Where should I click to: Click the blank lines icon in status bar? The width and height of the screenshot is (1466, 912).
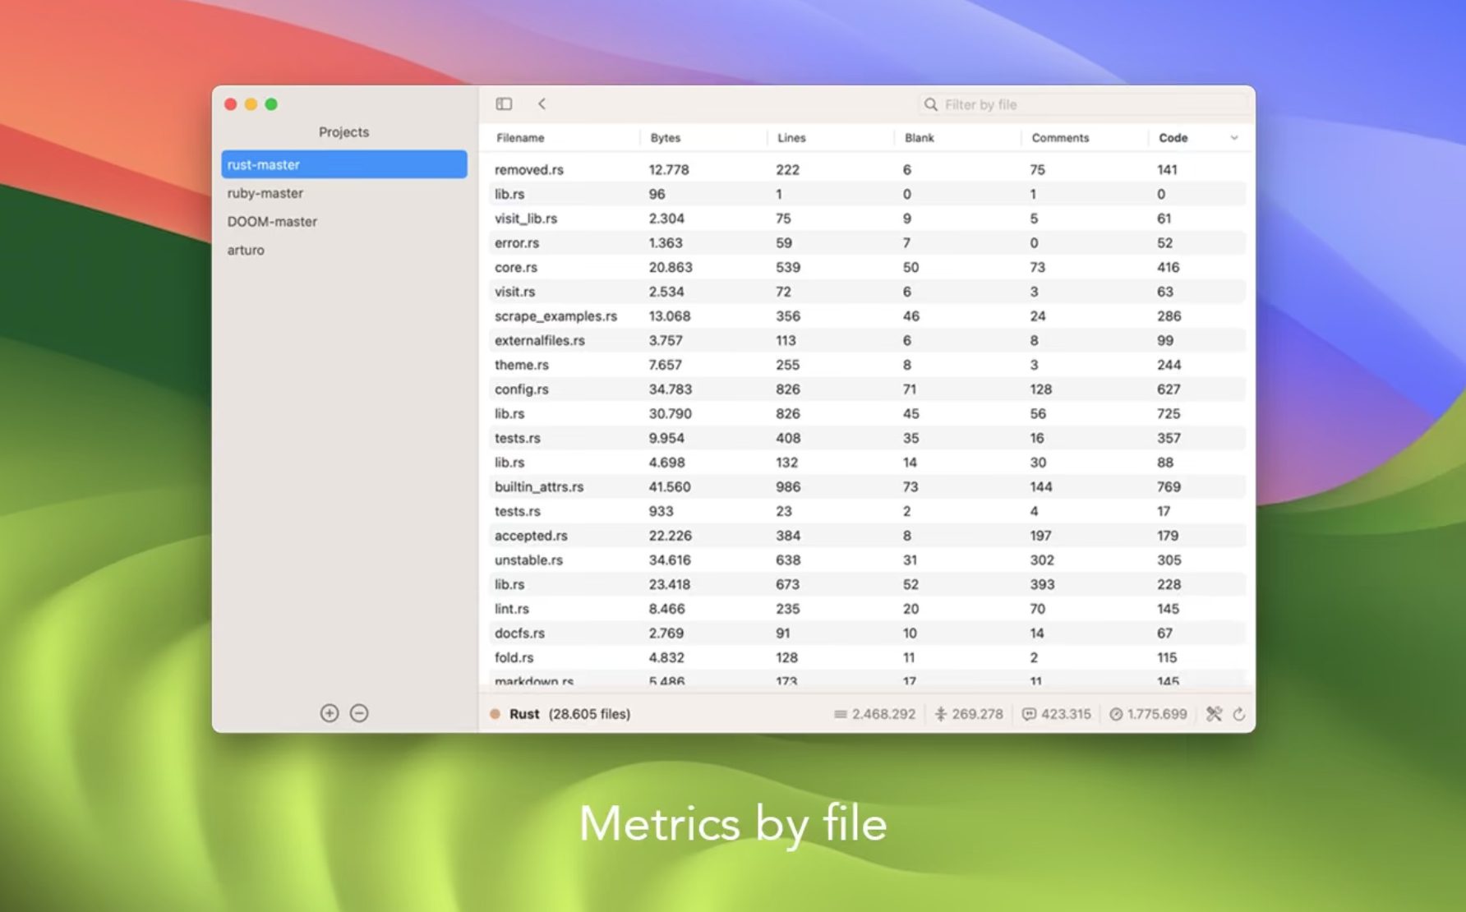pyautogui.click(x=941, y=714)
